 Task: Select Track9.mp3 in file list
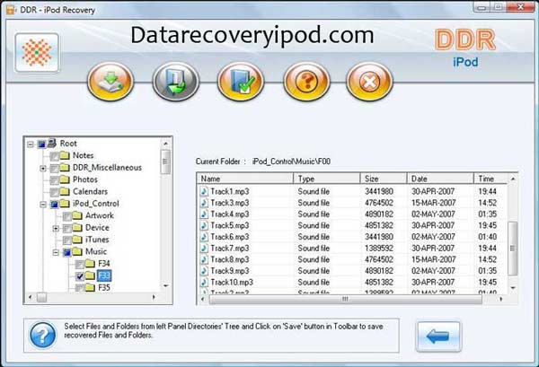(230, 271)
